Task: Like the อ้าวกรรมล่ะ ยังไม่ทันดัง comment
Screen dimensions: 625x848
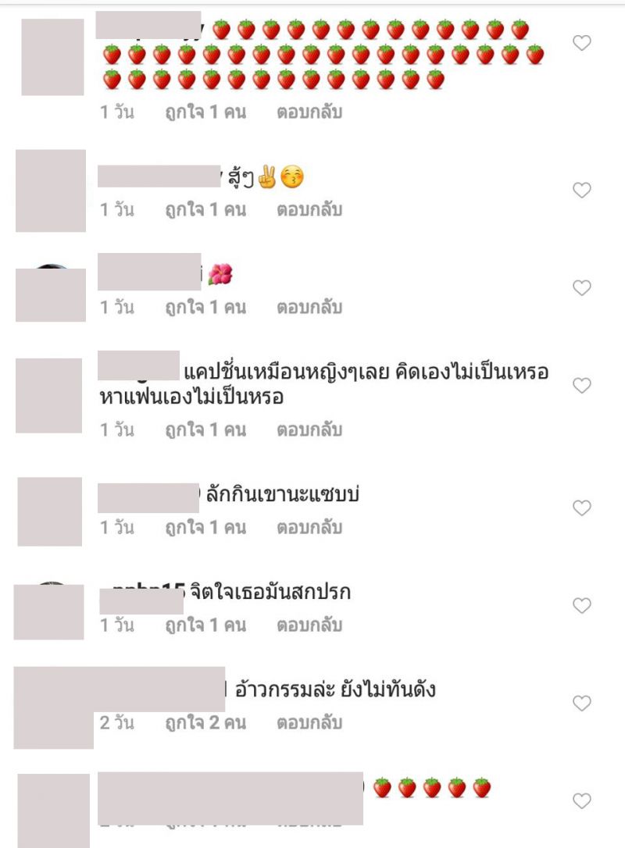Action: coord(582,703)
